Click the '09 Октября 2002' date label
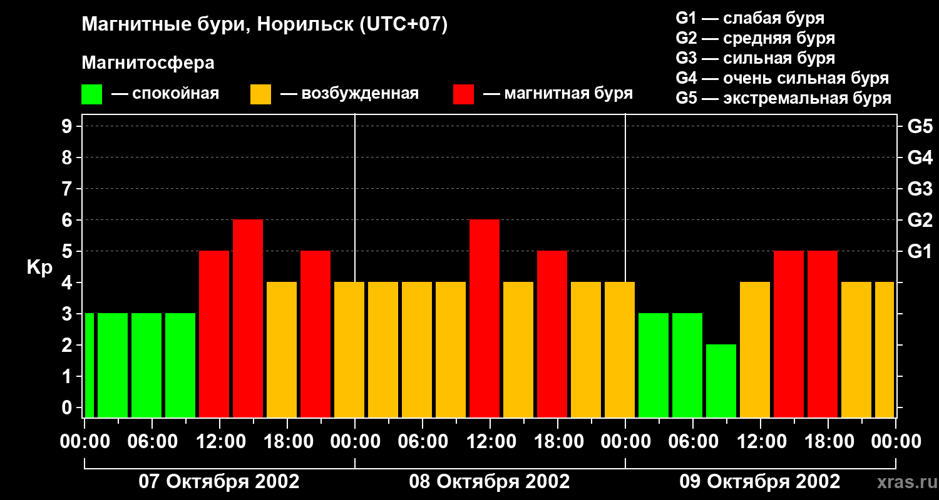Image resolution: width=939 pixels, height=500 pixels. click(x=760, y=482)
